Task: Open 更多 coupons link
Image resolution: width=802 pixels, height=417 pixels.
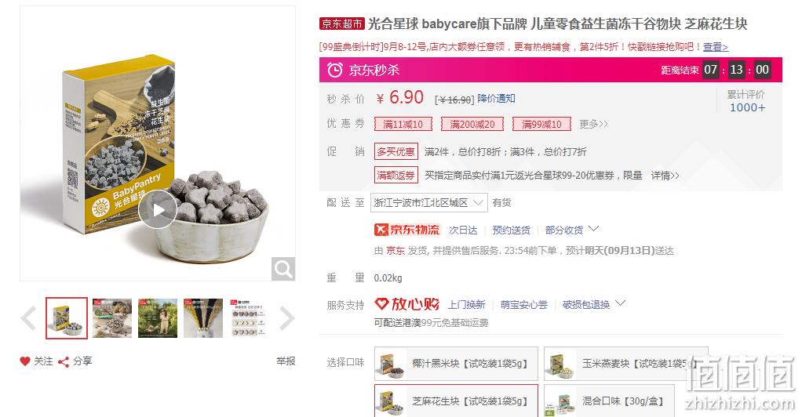Action: [594, 124]
